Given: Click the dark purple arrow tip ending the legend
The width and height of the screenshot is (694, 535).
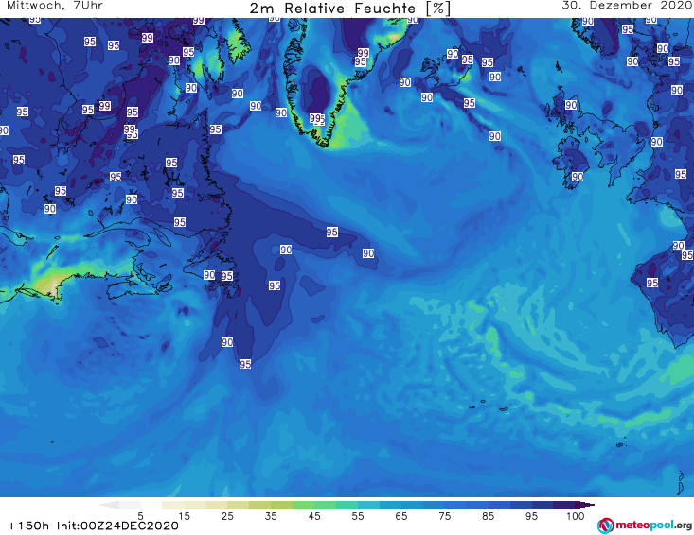Looking at the screenshot, I should (x=585, y=505).
